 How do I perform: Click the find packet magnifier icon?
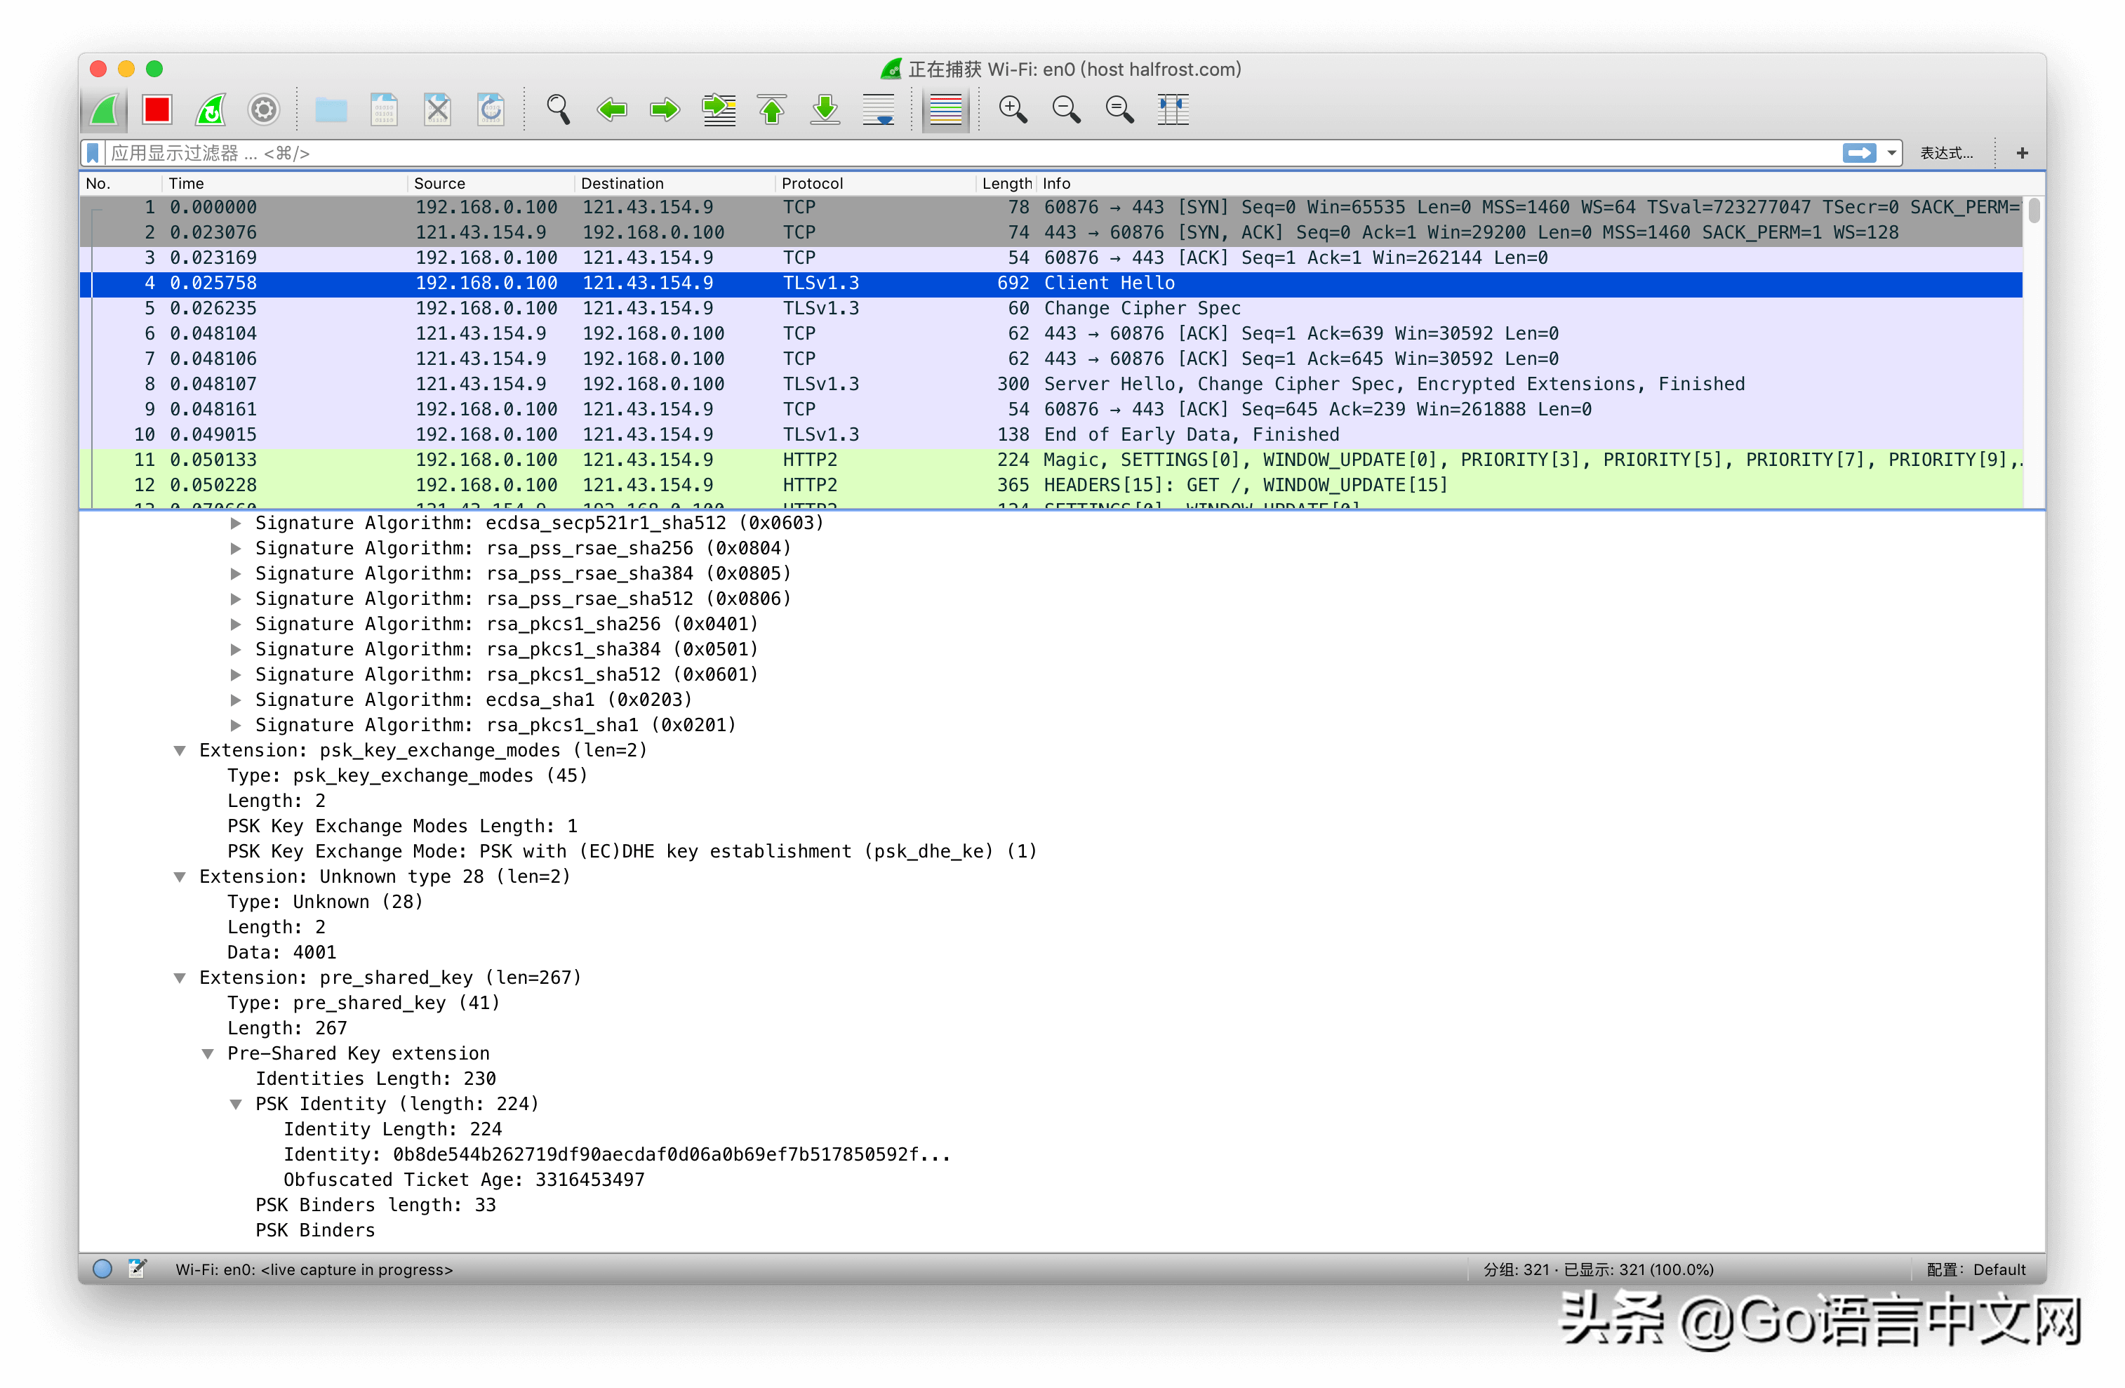point(558,109)
